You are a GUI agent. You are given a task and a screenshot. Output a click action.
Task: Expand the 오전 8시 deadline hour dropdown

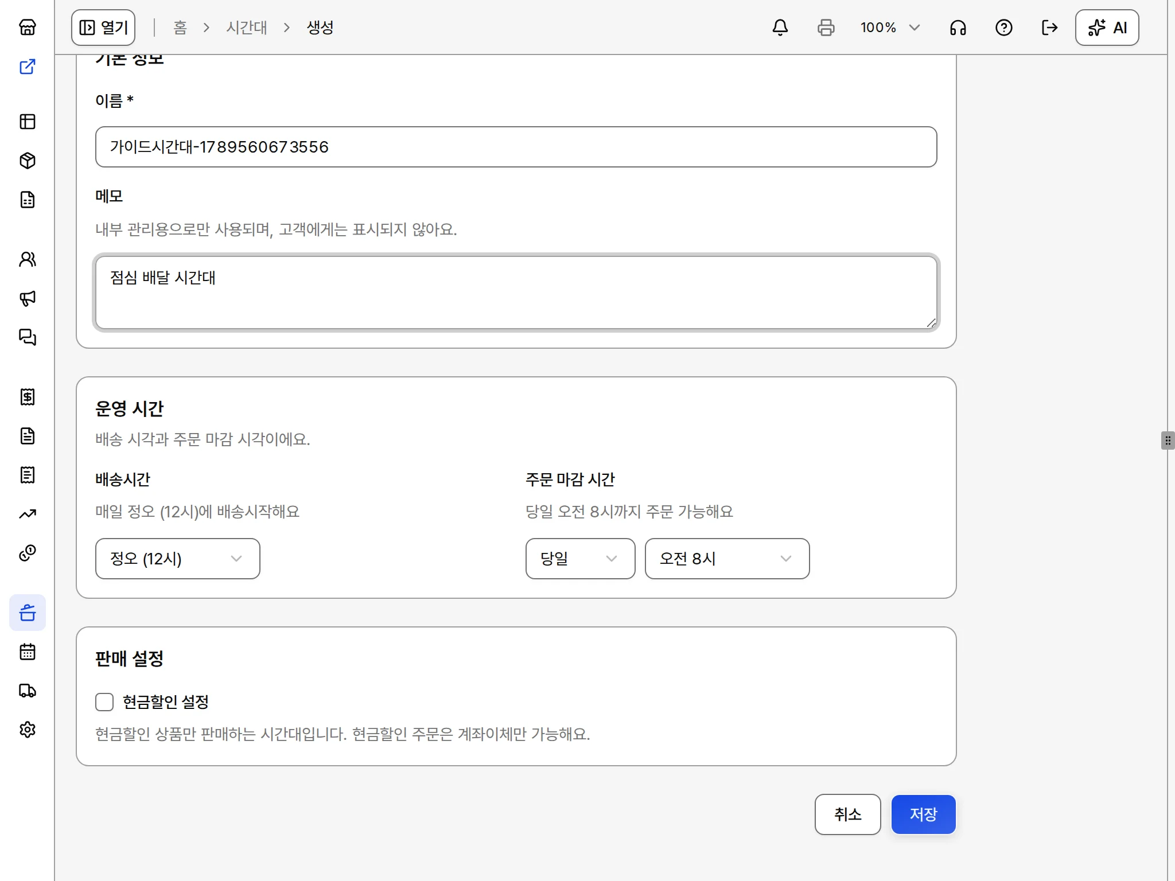[727, 559]
